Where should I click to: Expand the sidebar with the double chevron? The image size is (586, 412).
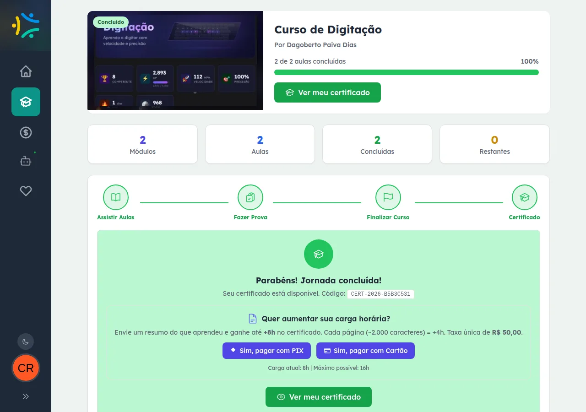[26, 396]
